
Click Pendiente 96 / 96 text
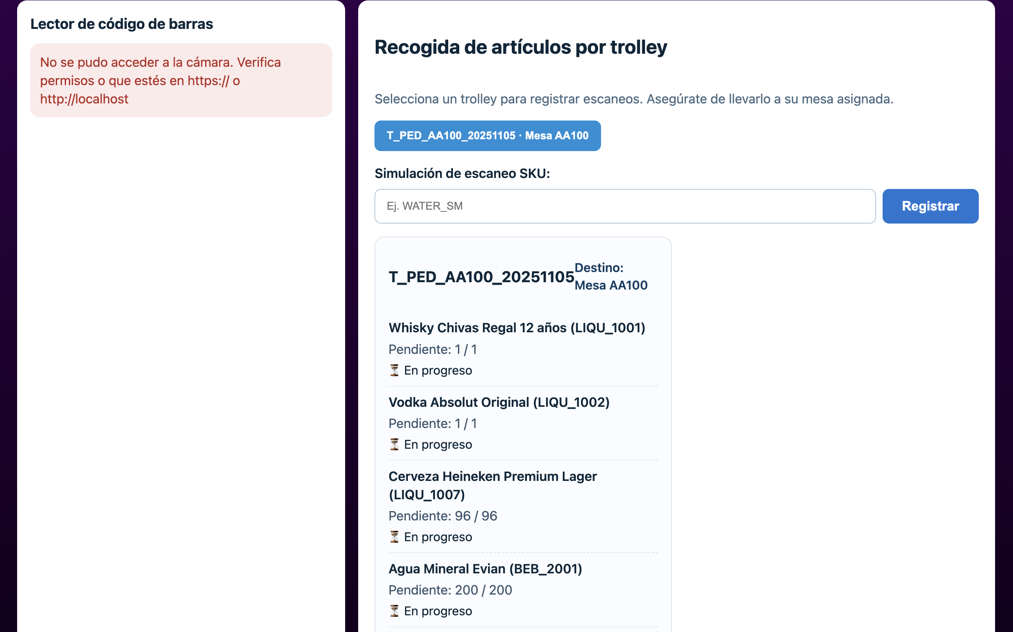pos(443,516)
